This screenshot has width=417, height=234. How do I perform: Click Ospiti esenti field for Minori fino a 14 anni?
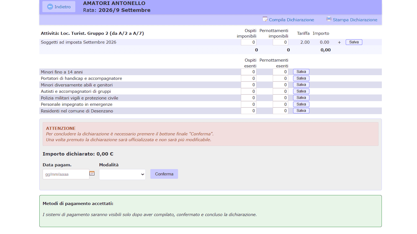[x=249, y=72]
